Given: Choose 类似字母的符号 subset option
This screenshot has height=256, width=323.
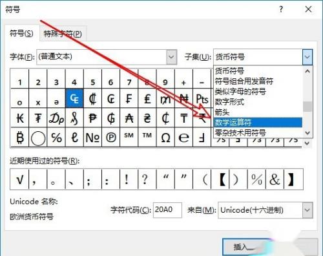Looking at the screenshot, I should point(258,92).
